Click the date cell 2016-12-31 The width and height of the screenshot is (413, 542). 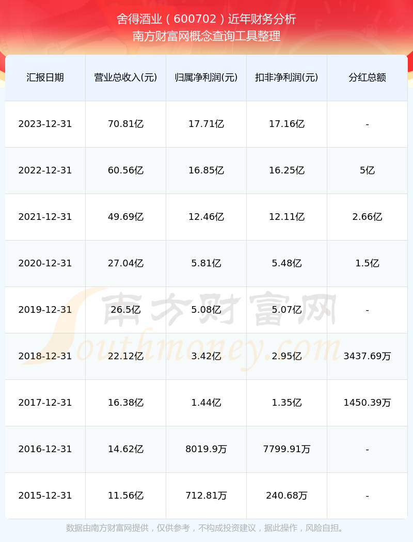pyautogui.click(x=45, y=449)
